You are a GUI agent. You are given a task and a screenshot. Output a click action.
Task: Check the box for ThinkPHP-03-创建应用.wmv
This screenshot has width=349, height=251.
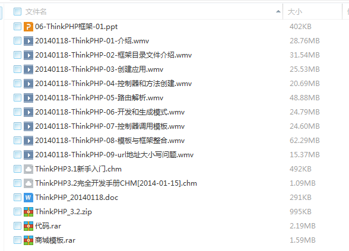17,69
